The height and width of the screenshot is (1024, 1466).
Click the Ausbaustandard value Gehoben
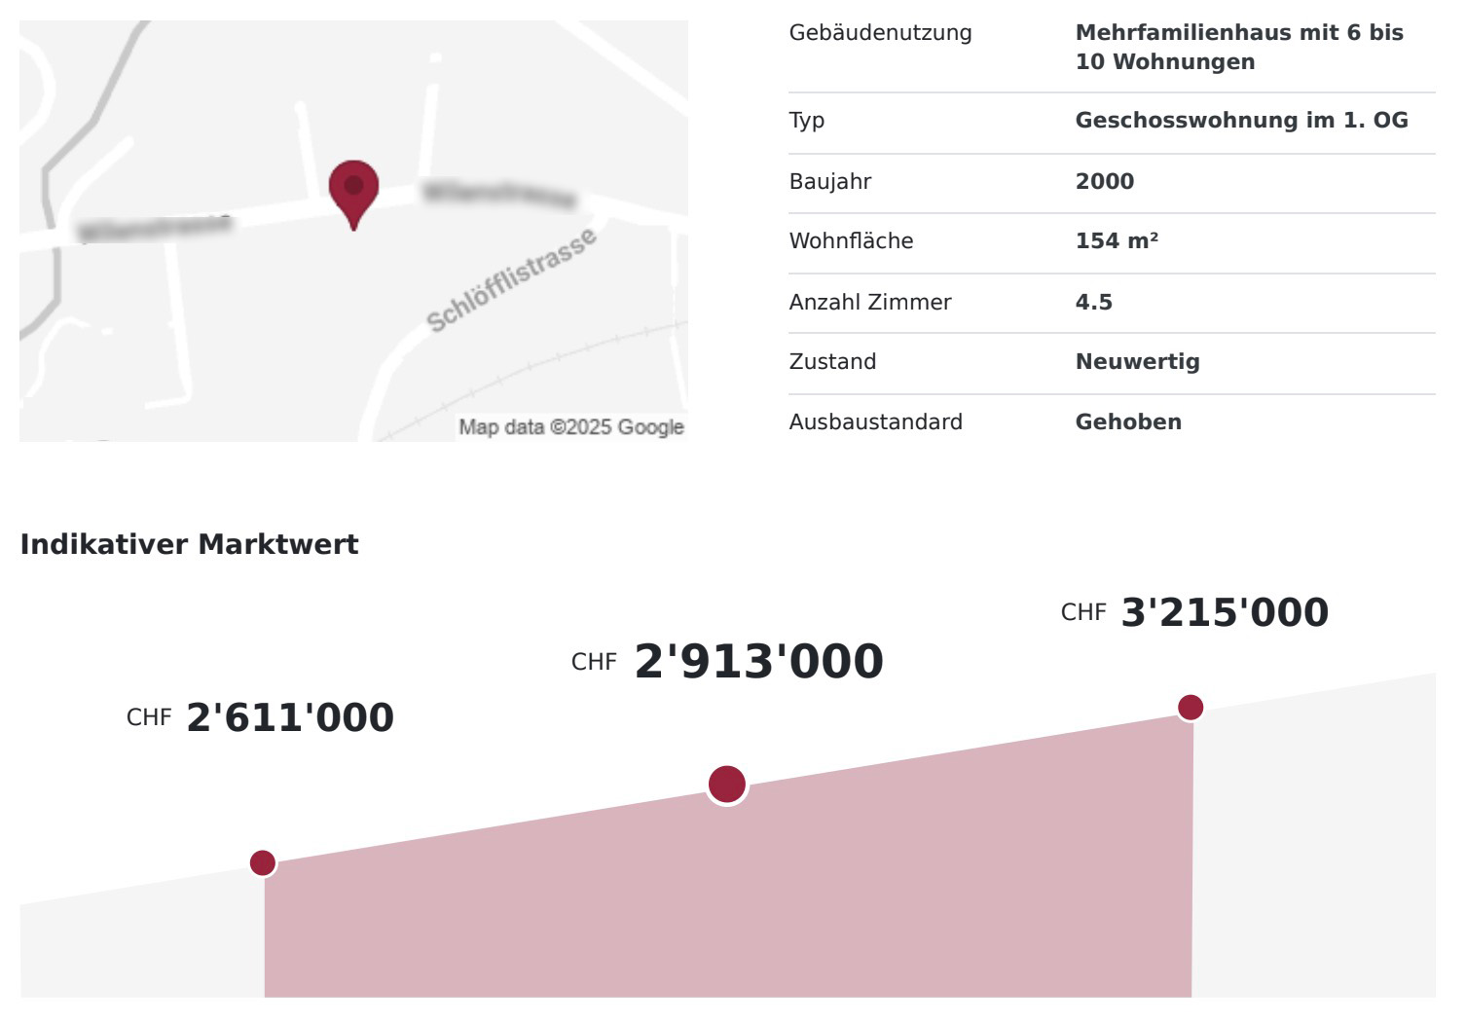1128,421
